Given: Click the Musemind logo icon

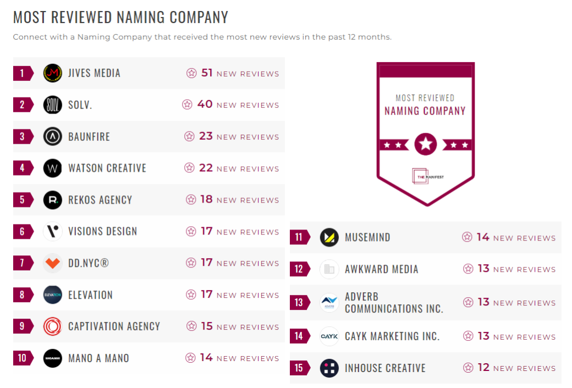Looking at the screenshot, I should (x=330, y=237).
